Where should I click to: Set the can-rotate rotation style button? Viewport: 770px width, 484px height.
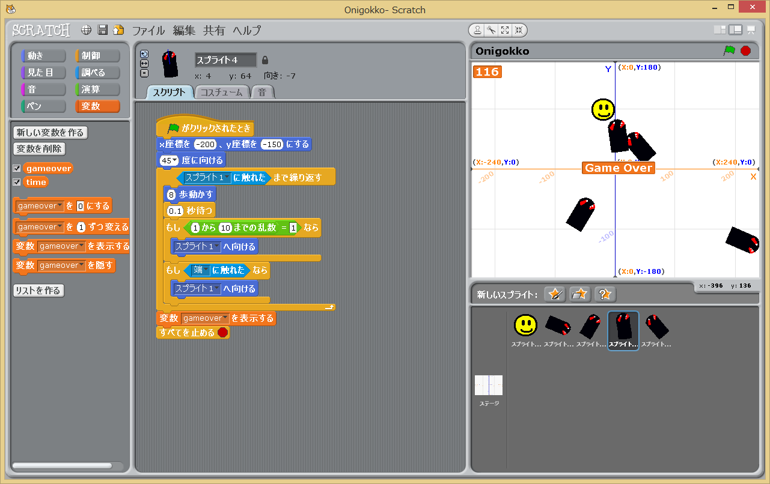[x=144, y=53]
